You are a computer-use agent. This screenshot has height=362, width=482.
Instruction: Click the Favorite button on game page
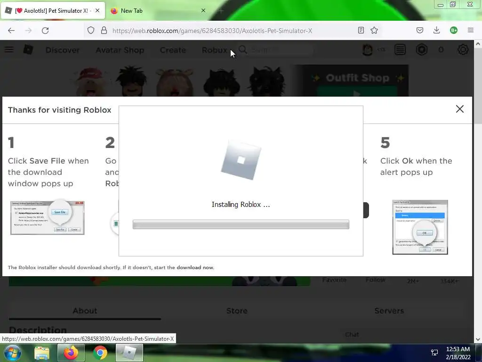click(335, 280)
